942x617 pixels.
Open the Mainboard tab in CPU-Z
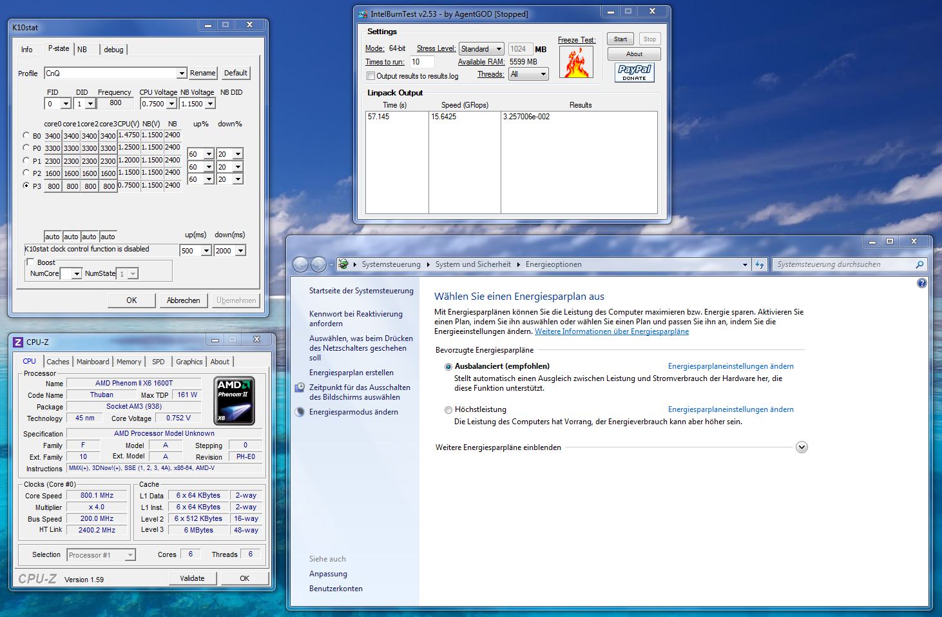coord(93,362)
